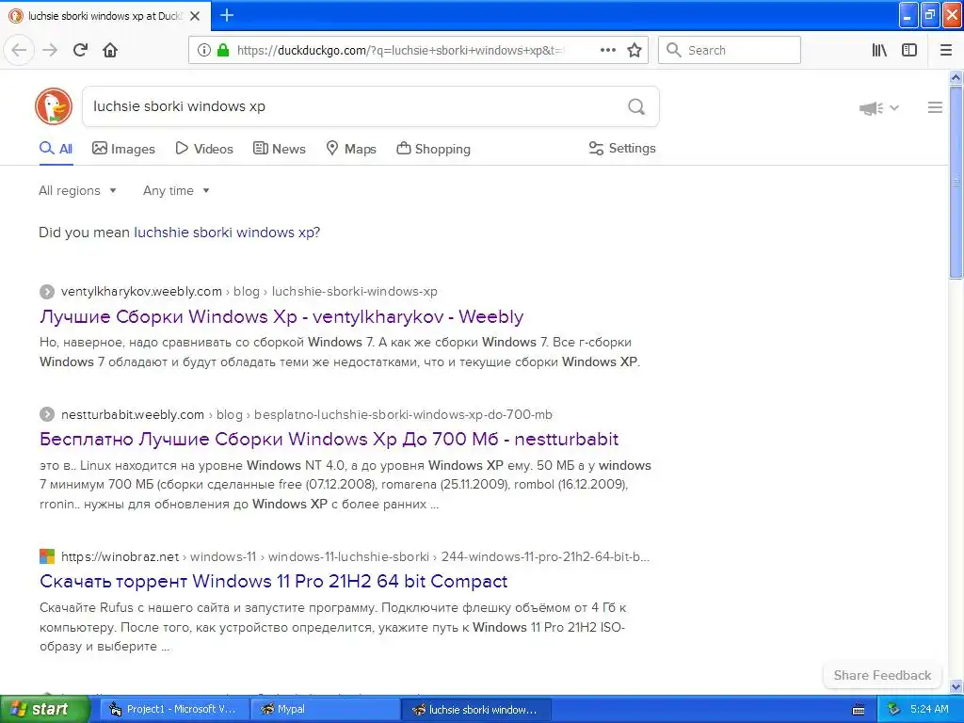
Task: Click the green padlock security icon
Action: click(x=222, y=50)
